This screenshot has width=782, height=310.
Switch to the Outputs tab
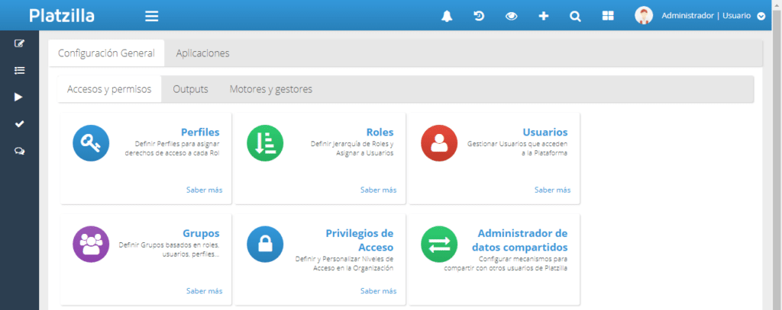[190, 89]
